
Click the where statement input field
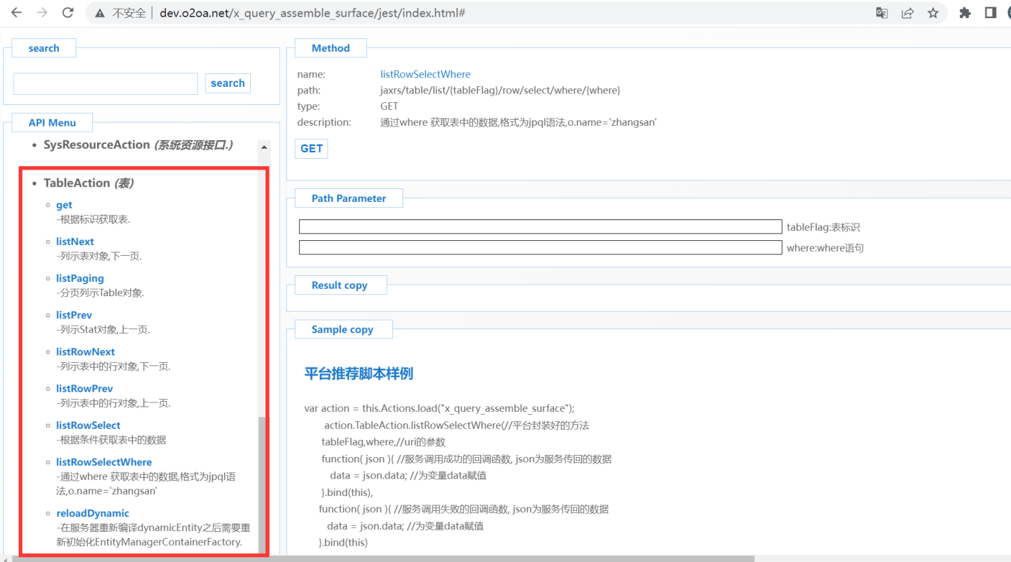(x=540, y=248)
